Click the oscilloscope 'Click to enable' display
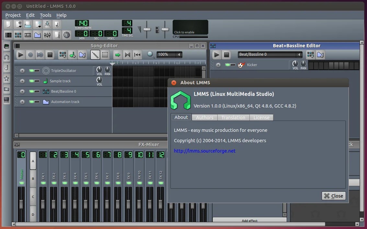367x229 pixels. [x=190, y=28]
